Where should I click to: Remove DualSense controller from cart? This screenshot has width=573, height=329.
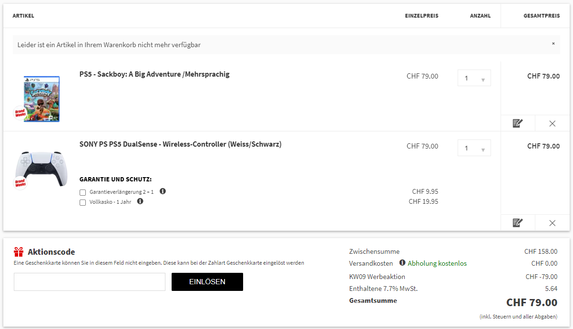coord(552,223)
